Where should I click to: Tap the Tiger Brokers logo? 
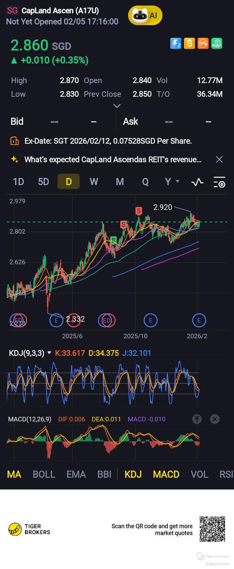pos(29,529)
